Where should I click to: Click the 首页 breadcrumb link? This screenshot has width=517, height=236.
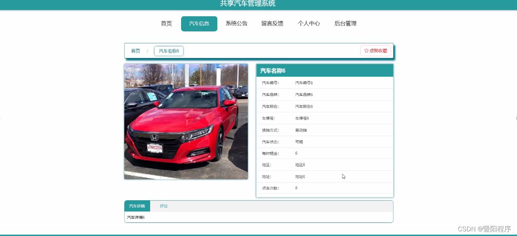tap(135, 51)
